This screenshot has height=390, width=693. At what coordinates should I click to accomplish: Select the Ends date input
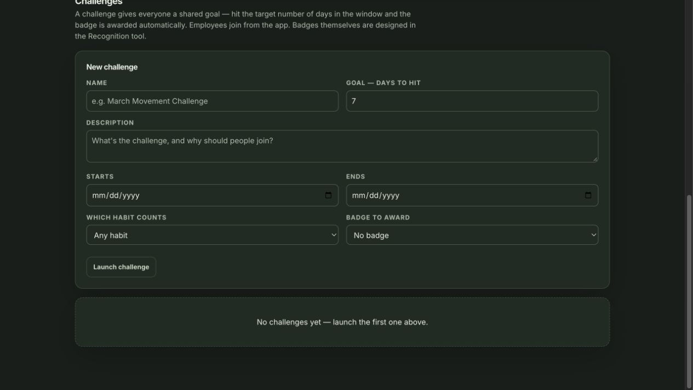point(472,196)
